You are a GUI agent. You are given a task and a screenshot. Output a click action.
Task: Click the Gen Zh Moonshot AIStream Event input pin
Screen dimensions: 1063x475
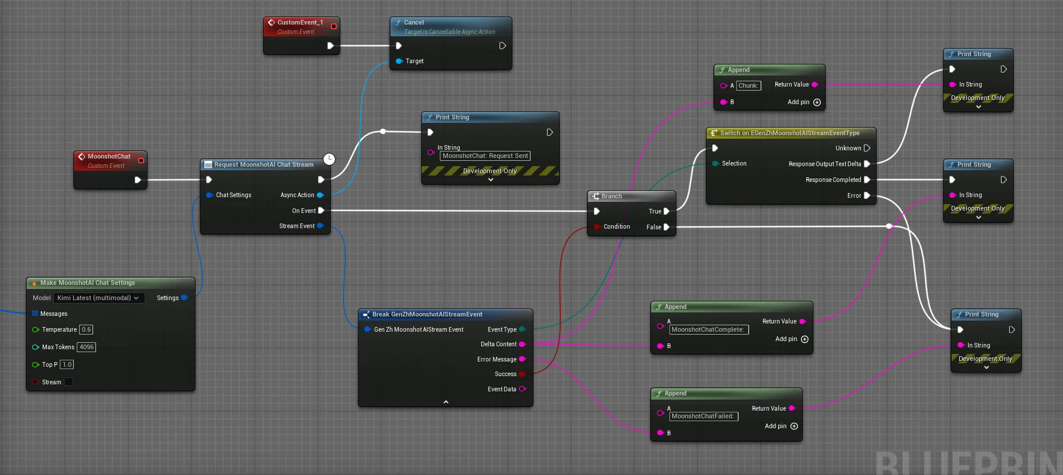367,329
